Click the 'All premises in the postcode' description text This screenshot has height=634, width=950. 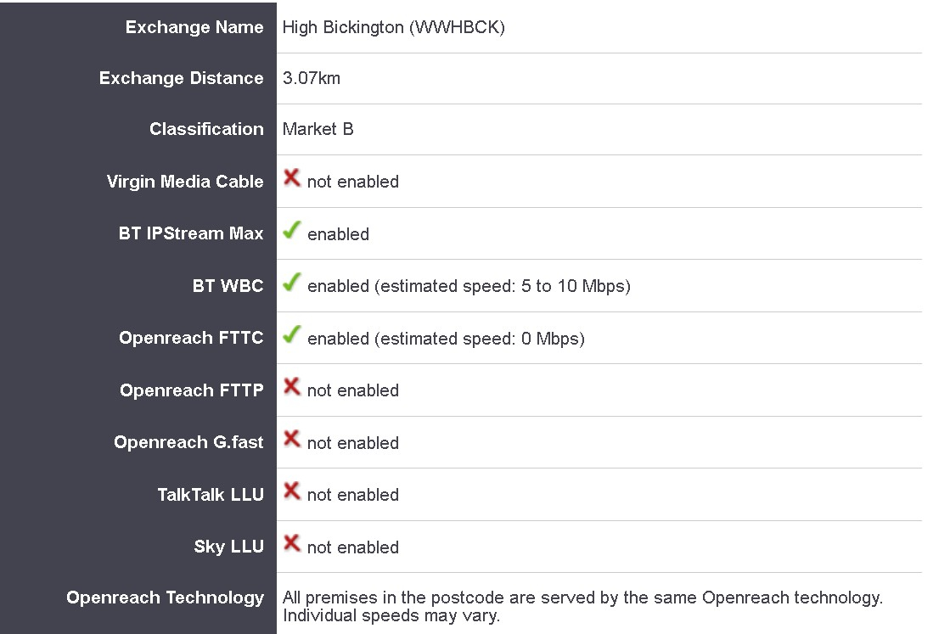point(583,606)
